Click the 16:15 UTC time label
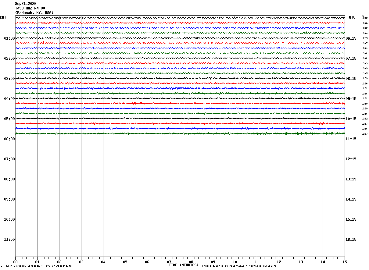The height and width of the screenshot is (270, 369). (x=351, y=240)
